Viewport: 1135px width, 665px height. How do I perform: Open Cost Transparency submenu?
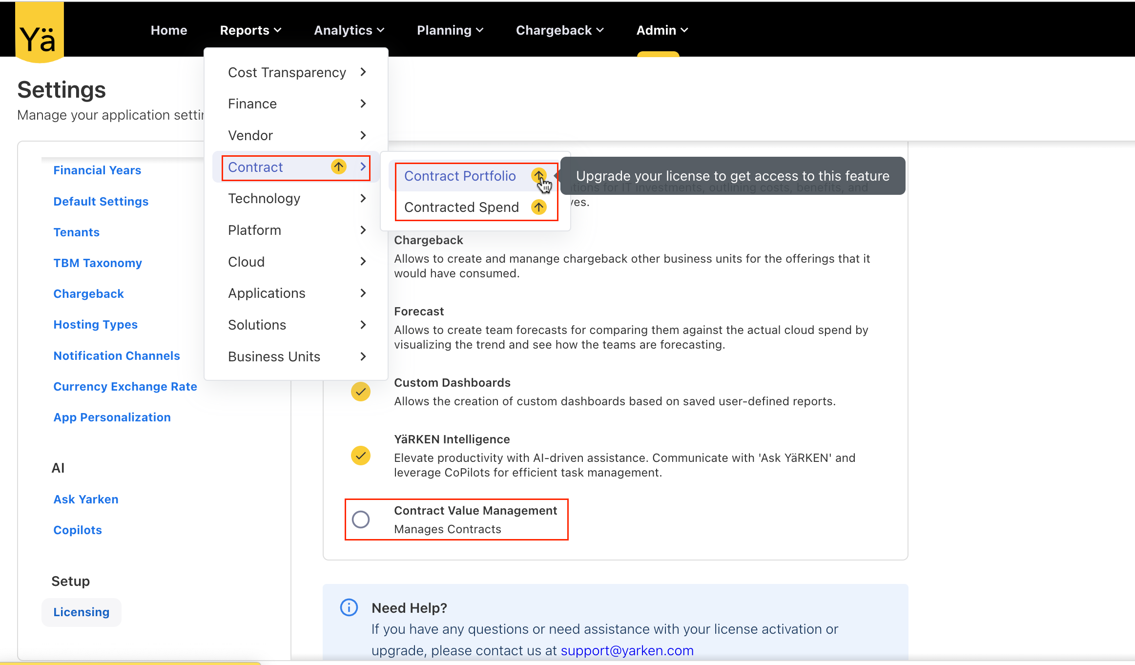(x=296, y=72)
